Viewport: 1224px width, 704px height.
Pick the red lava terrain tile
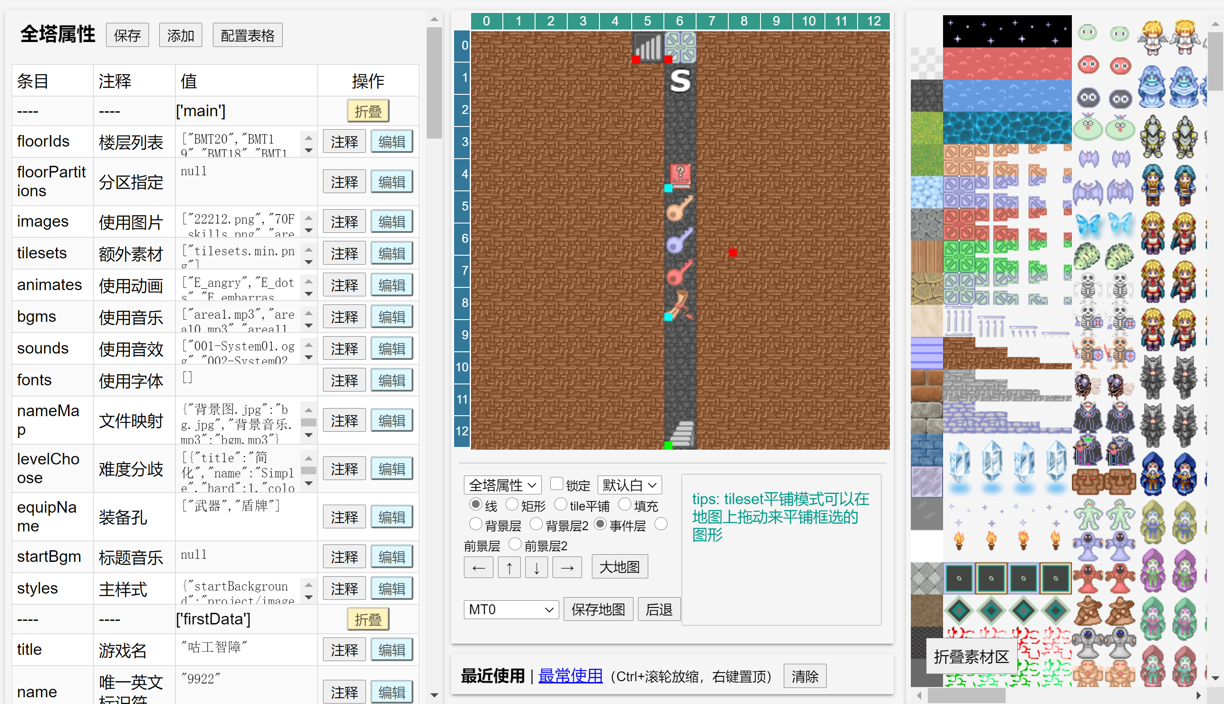click(x=1007, y=63)
